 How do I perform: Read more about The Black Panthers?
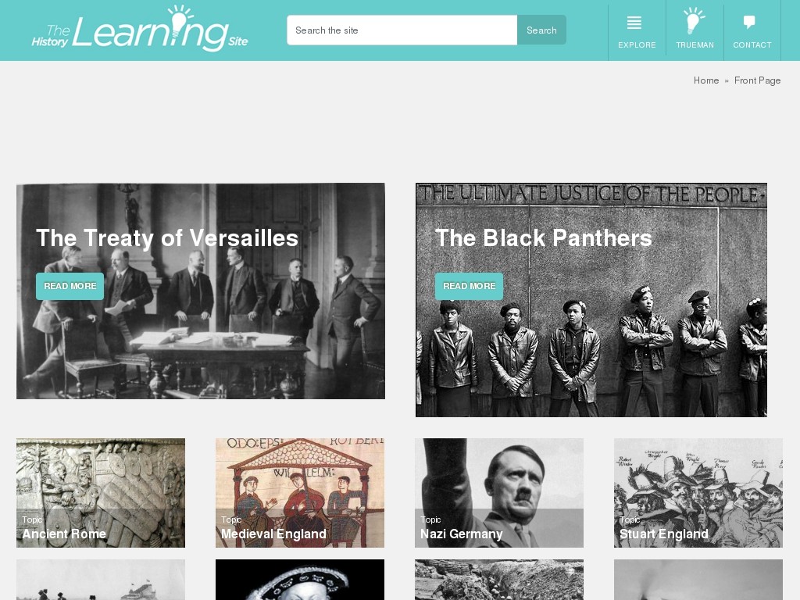pyautogui.click(x=469, y=286)
